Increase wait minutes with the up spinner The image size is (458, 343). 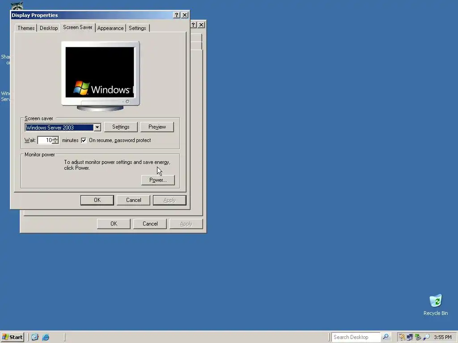[55, 138]
